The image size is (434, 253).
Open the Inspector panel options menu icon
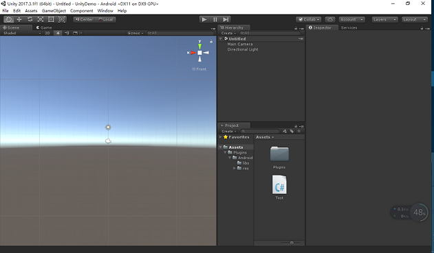click(x=428, y=28)
